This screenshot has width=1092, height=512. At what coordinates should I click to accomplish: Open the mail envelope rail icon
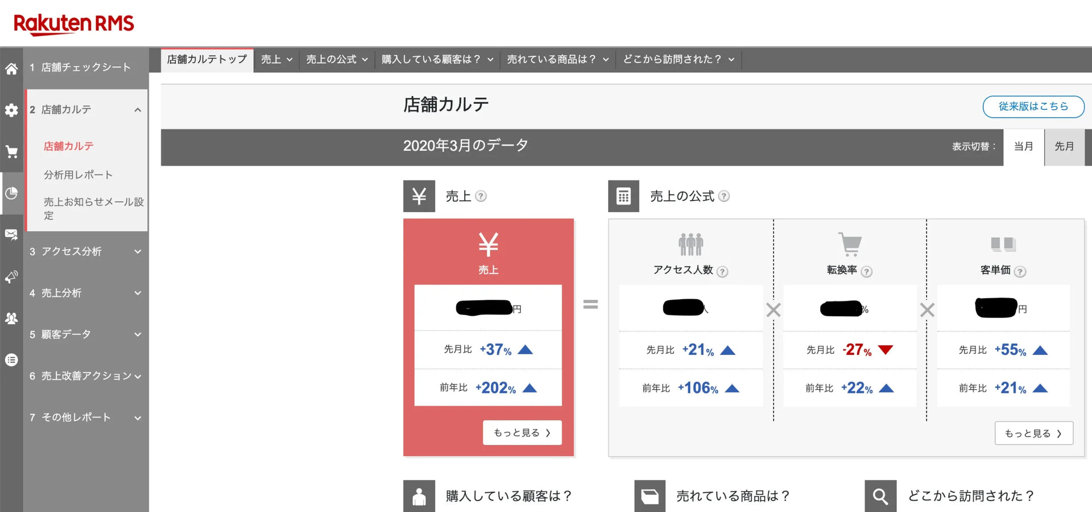coord(11,234)
